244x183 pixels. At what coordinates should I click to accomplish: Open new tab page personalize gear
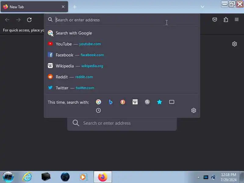234,44
